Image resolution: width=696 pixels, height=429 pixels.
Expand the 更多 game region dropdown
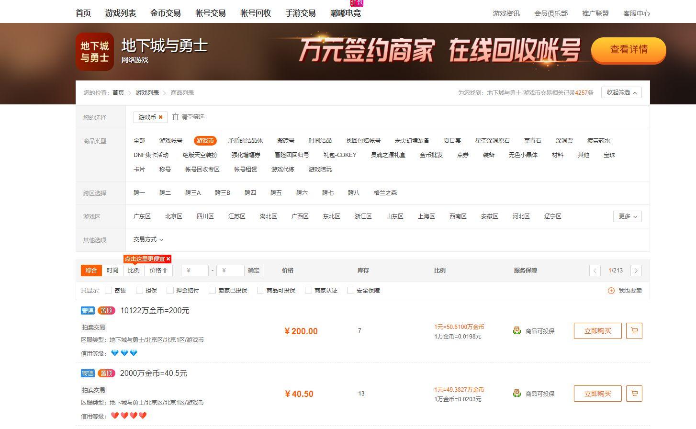(x=627, y=216)
